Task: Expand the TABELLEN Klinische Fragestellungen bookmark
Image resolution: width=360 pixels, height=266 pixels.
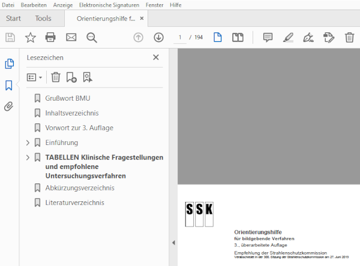Action: [28, 158]
